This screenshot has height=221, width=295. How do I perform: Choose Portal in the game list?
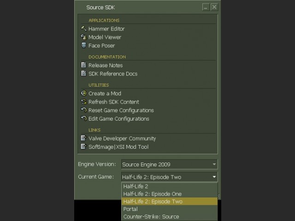coord(169,209)
